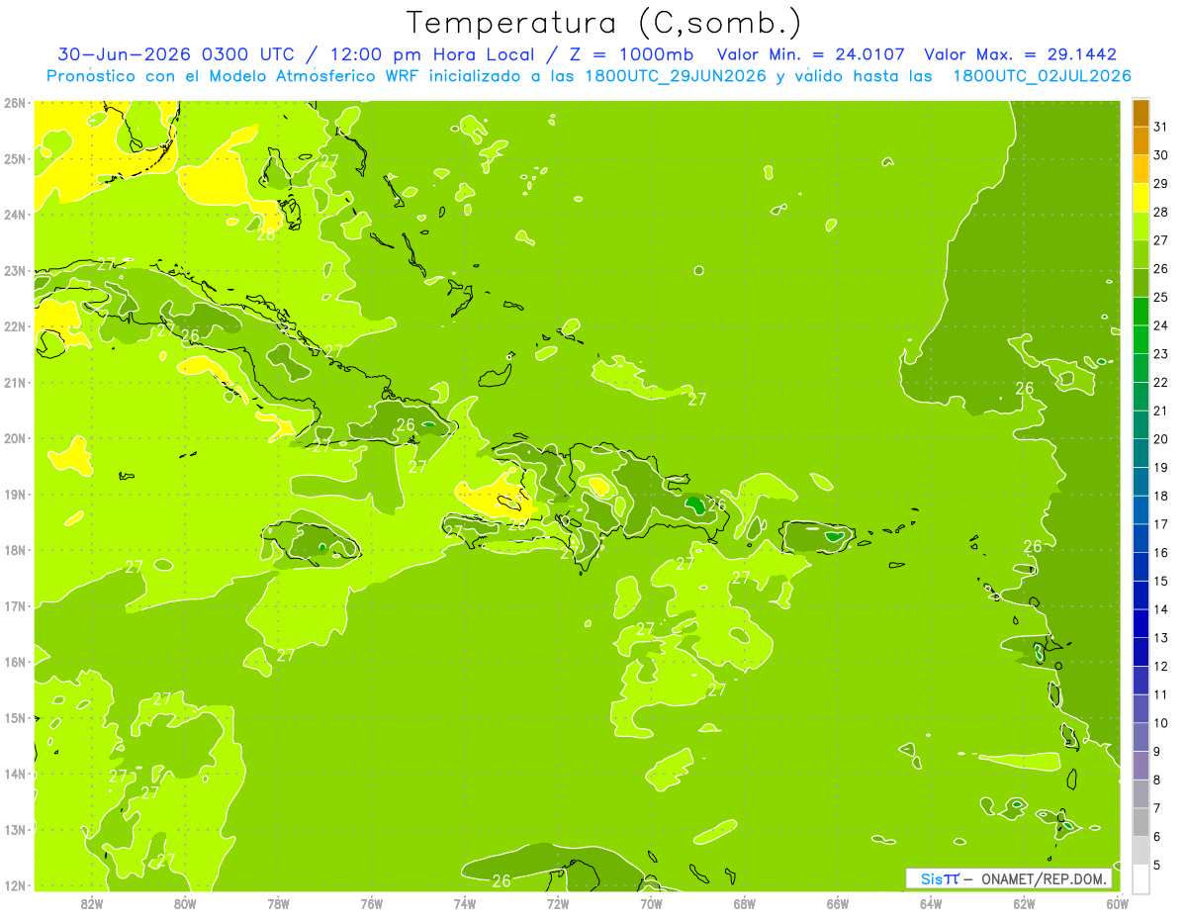Click the '18N' latitude axis label
Viewport: 1187px width, 917px height.
tap(14, 550)
